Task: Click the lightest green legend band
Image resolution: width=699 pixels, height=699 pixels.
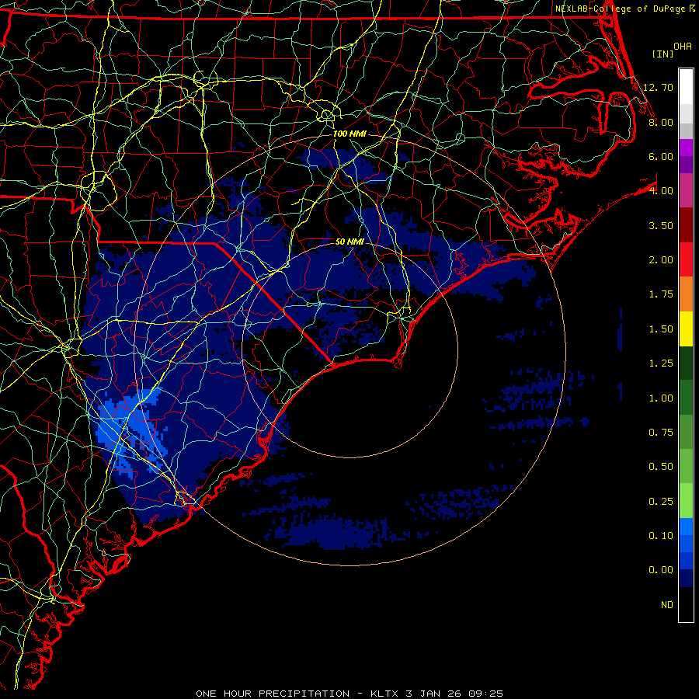Action: (686, 501)
